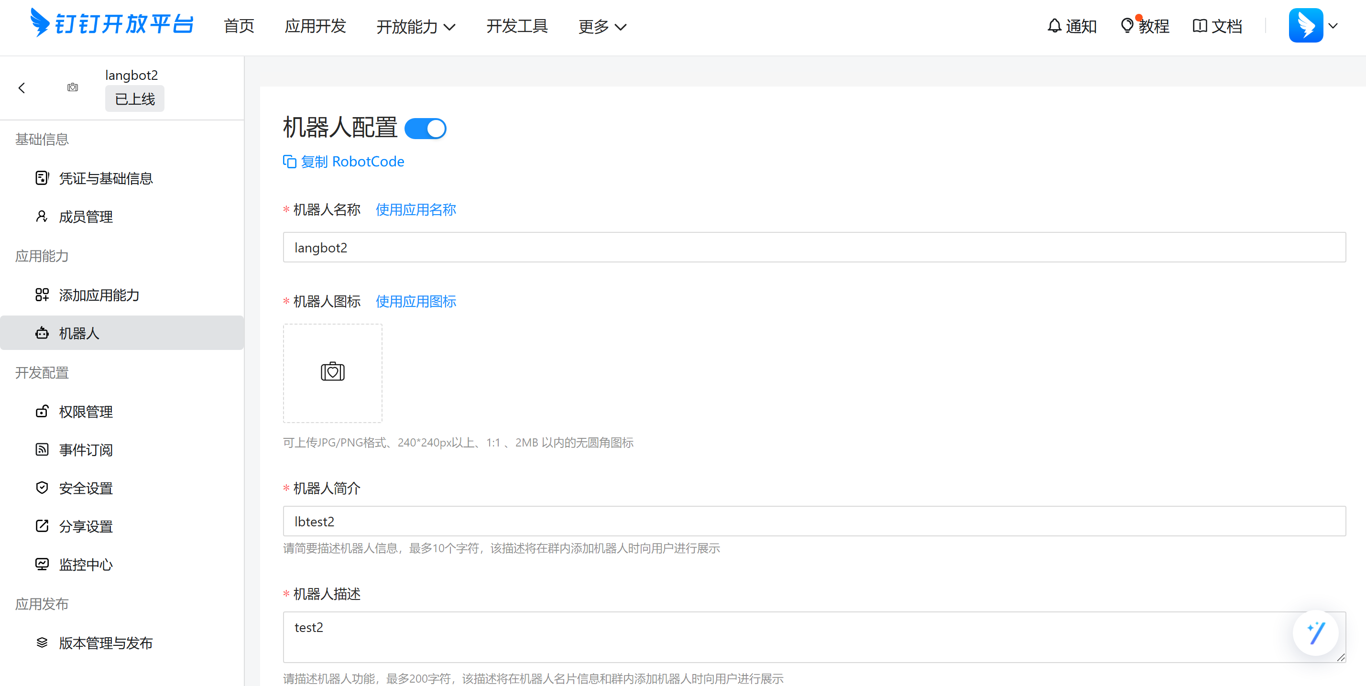Click the 安全设置 shield icon

42,487
